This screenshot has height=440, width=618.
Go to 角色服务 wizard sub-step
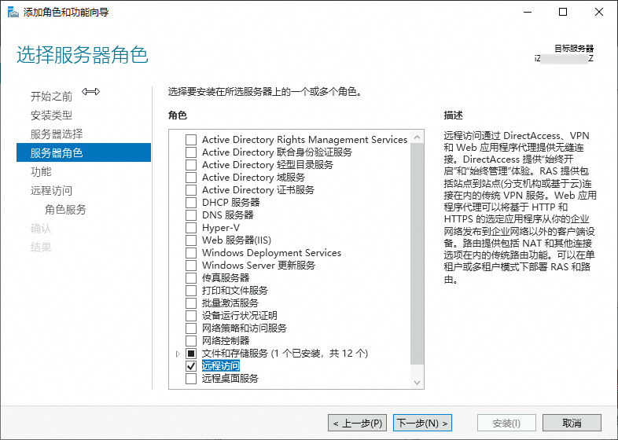coord(65,210)
